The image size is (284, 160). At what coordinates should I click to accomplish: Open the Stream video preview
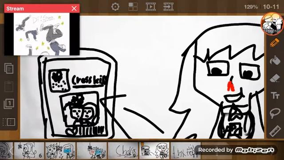42,34
